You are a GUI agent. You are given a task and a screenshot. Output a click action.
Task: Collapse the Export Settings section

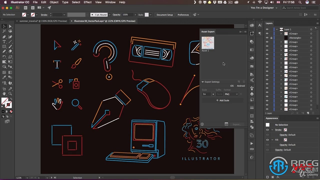[203, 82]
